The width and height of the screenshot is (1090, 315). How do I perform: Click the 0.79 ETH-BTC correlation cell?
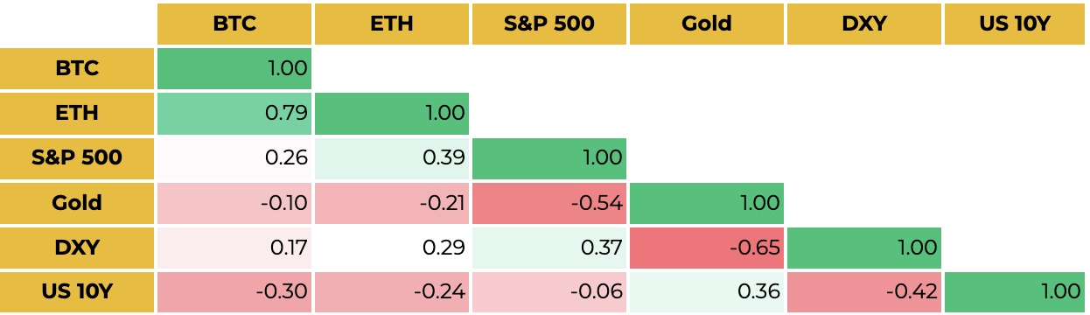234,113
